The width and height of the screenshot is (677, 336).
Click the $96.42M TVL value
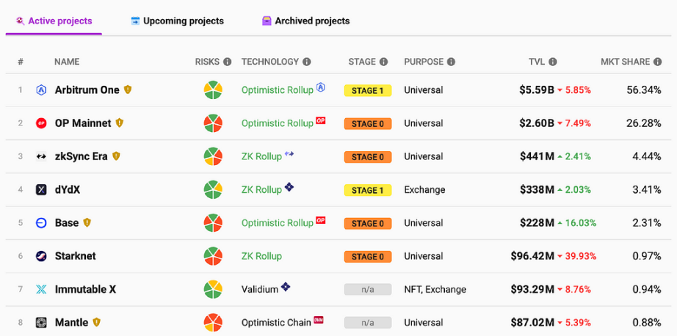(532, 256)
